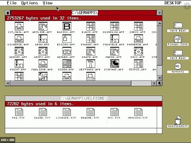Screen dimensions: 191x143
Task: Select the MAPED.APP icon
Action: coord(115,51)
